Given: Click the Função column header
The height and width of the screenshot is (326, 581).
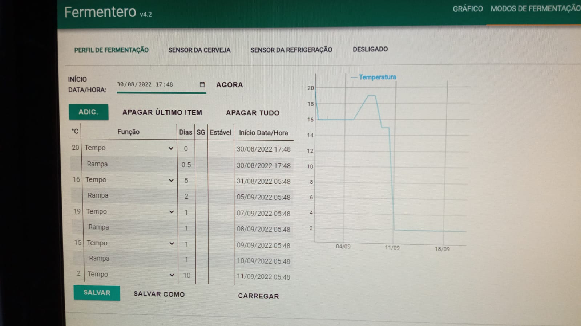Looking at the screenshot, I should (128, 132).
